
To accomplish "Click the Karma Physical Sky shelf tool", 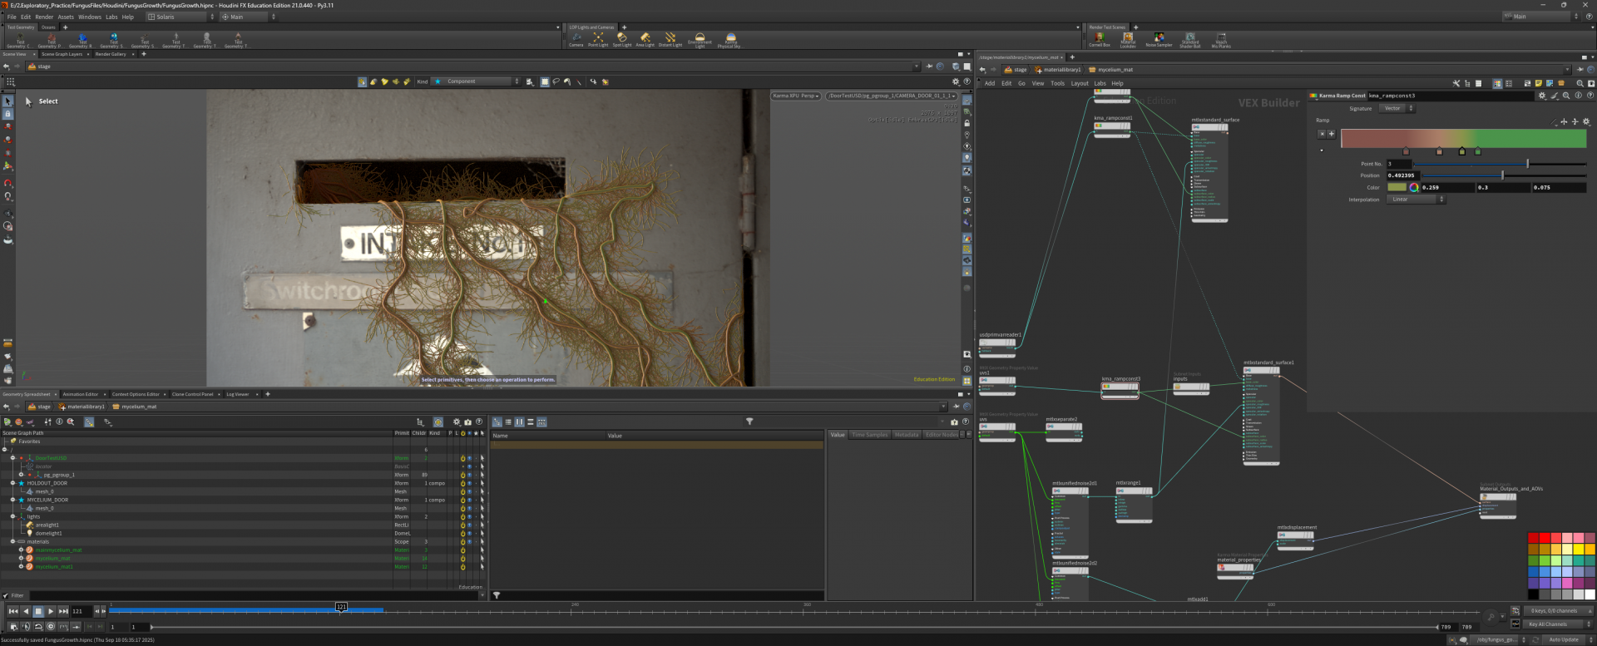I will 730,39.
